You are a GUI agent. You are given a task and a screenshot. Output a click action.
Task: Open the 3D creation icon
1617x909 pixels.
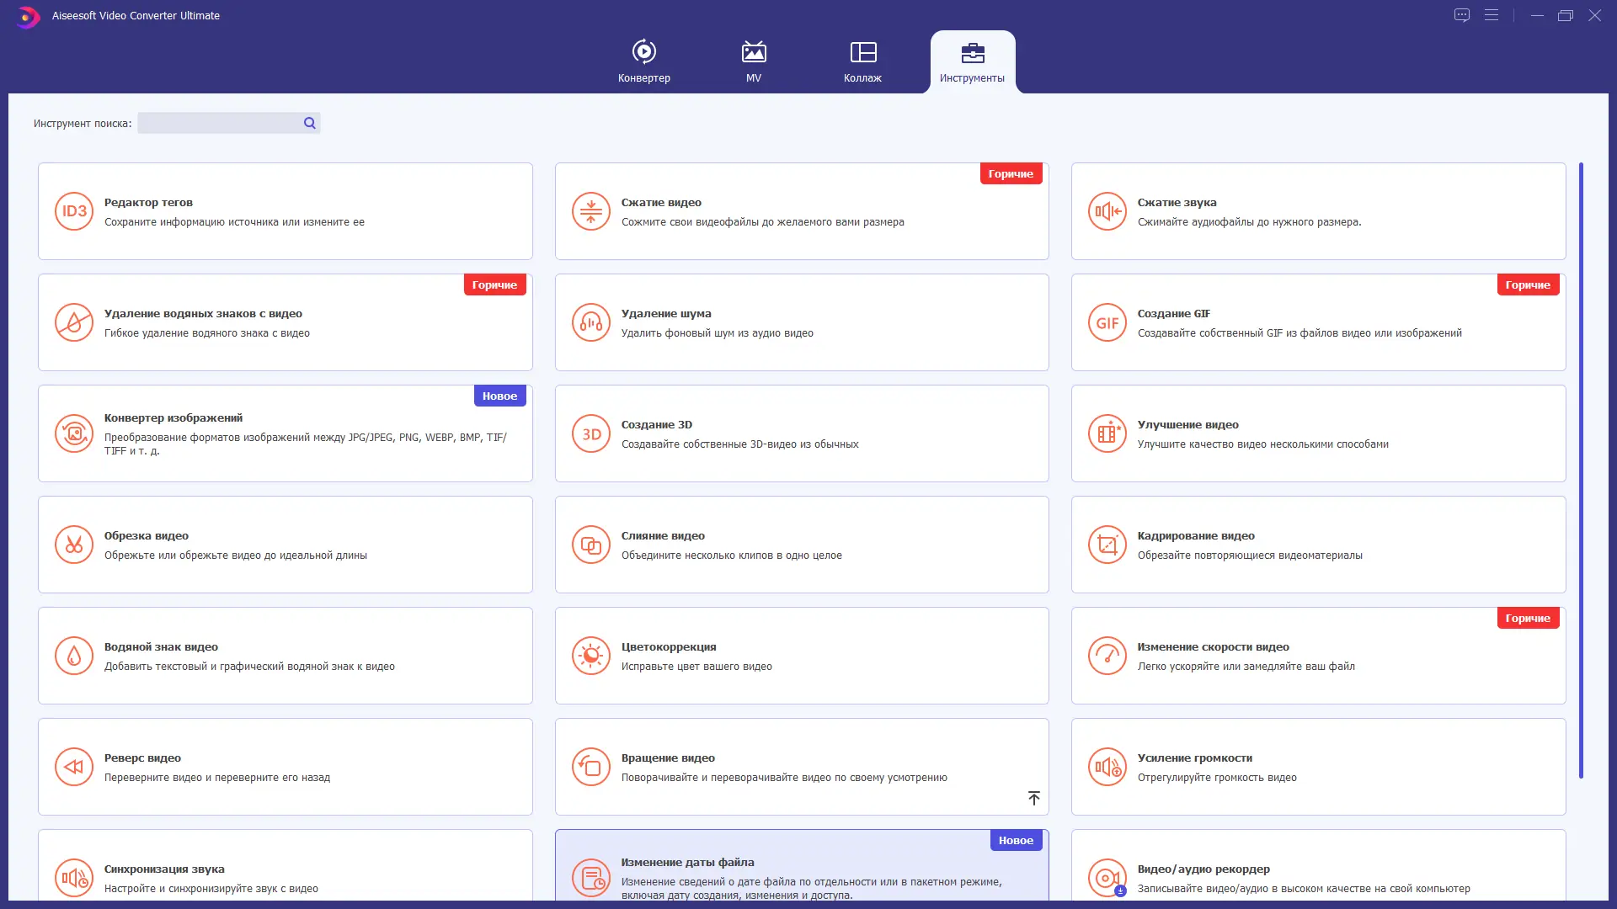590,433
